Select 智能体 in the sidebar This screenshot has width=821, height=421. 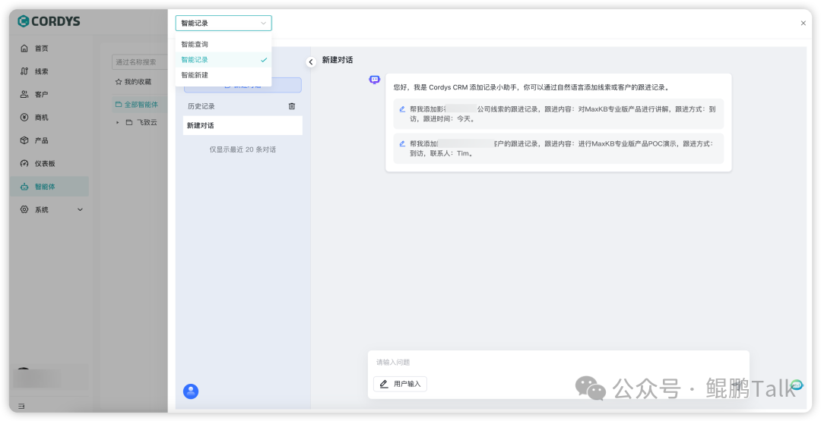(x=49, y=187)
